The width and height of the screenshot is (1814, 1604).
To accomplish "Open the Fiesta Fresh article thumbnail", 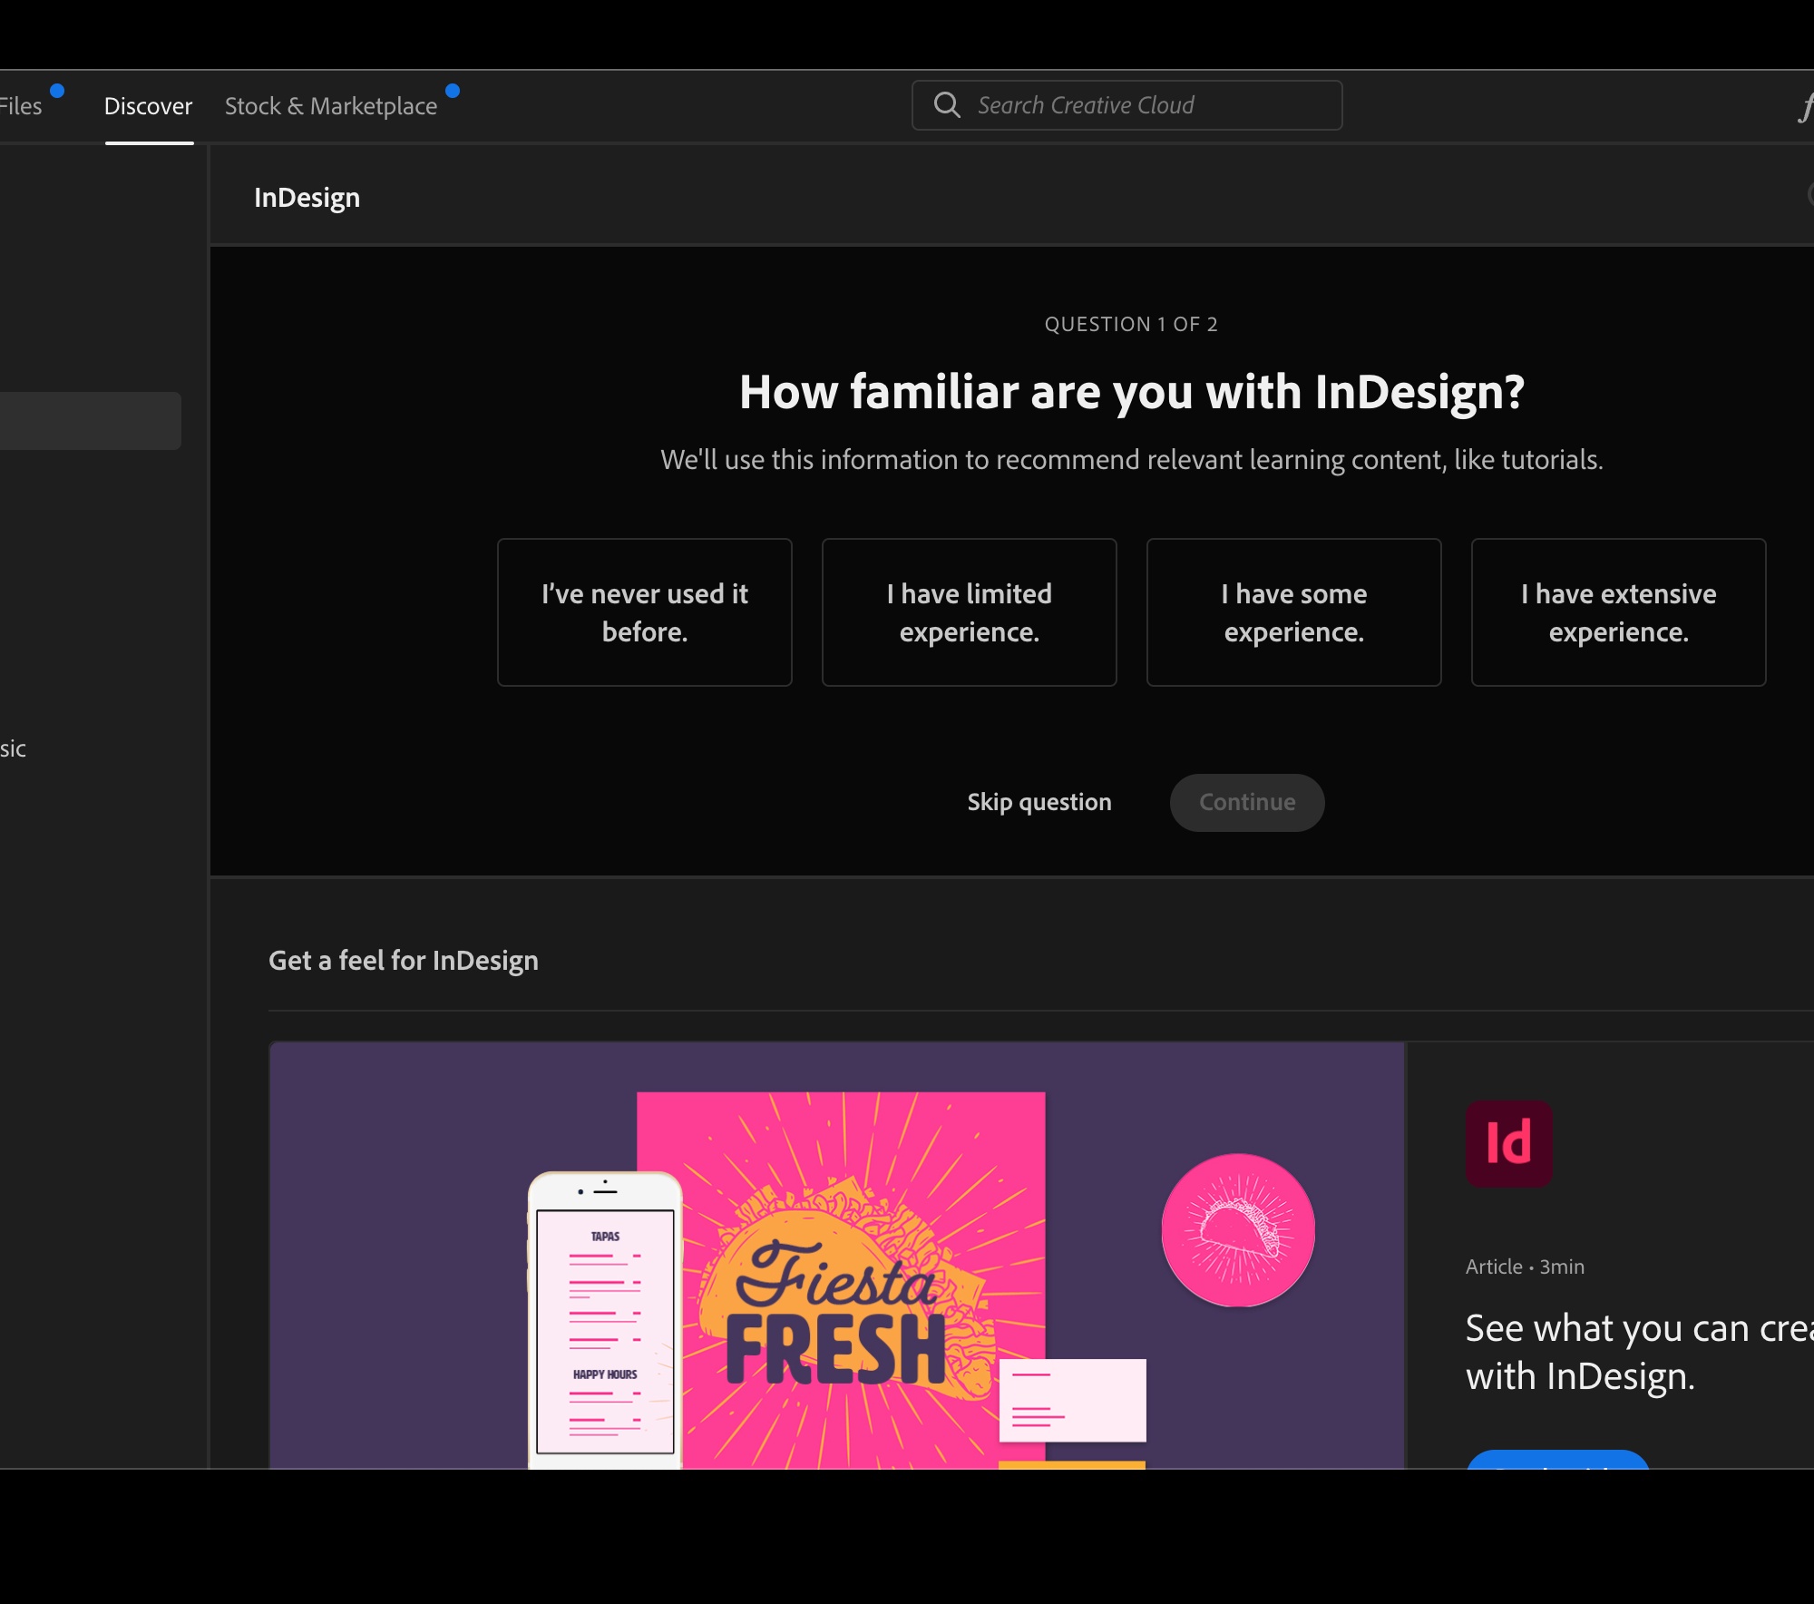I will (x=837, y=1255).
